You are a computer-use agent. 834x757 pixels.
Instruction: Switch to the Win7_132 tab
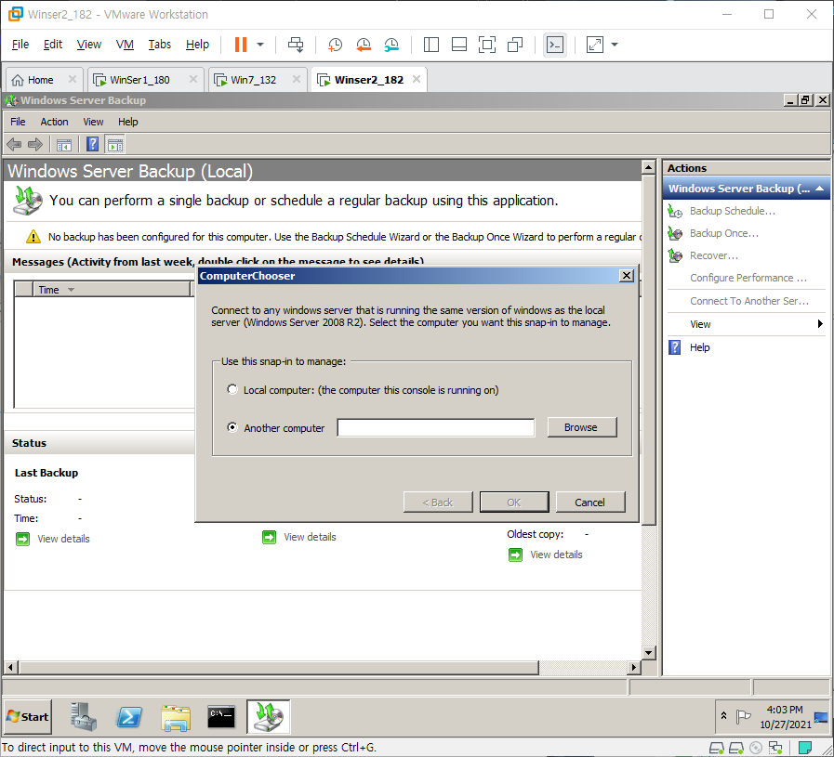253,80
